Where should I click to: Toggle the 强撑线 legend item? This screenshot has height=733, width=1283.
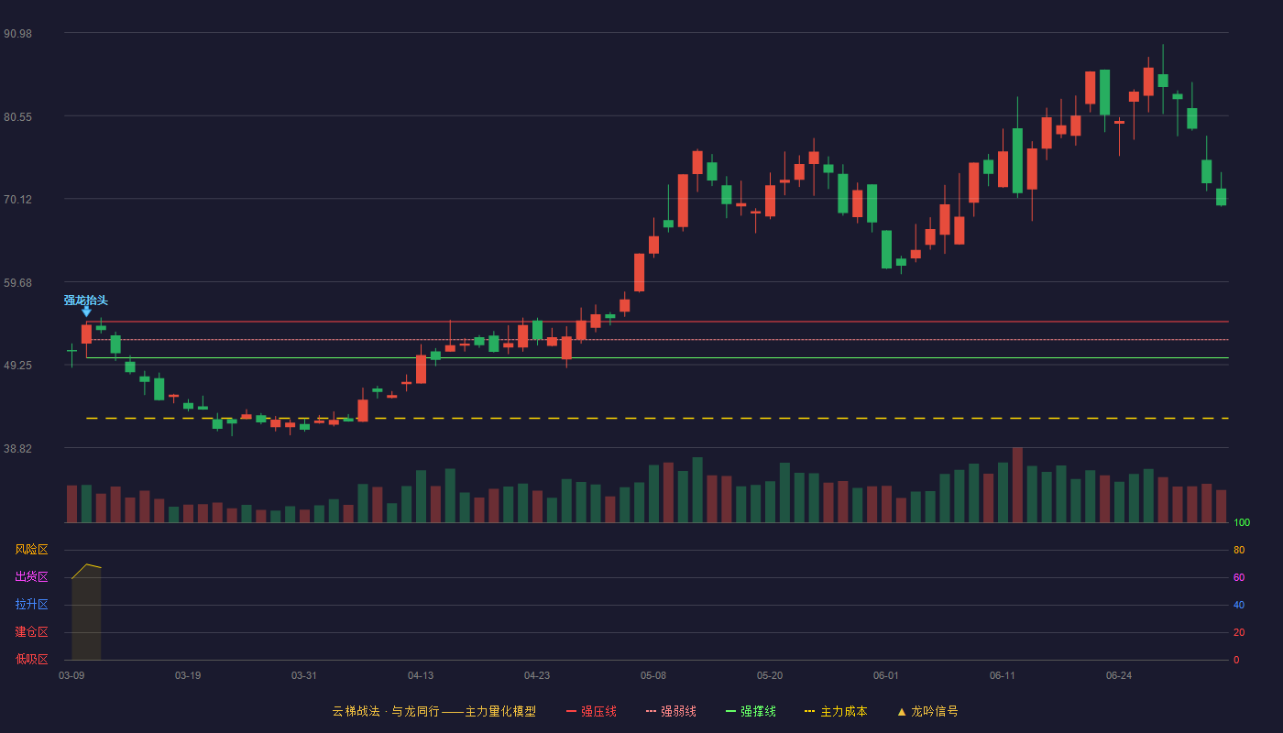(751, 711)
